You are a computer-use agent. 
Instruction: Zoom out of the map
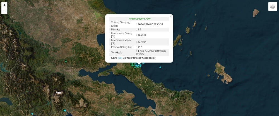pos(4,11)
